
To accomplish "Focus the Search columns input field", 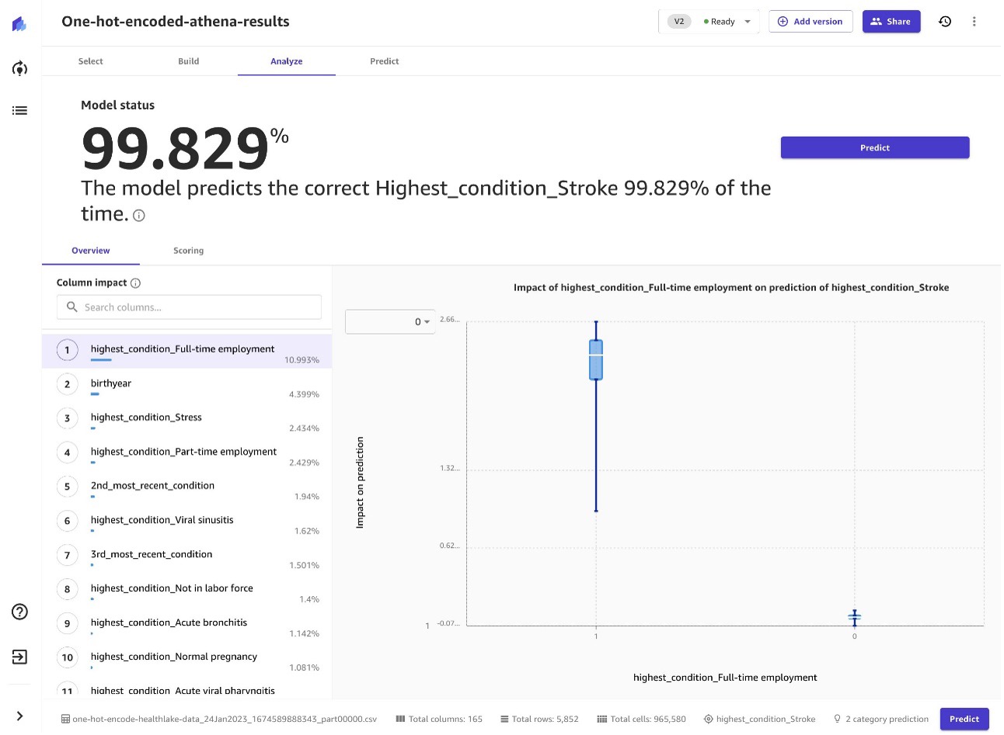I will click(189, 307).
